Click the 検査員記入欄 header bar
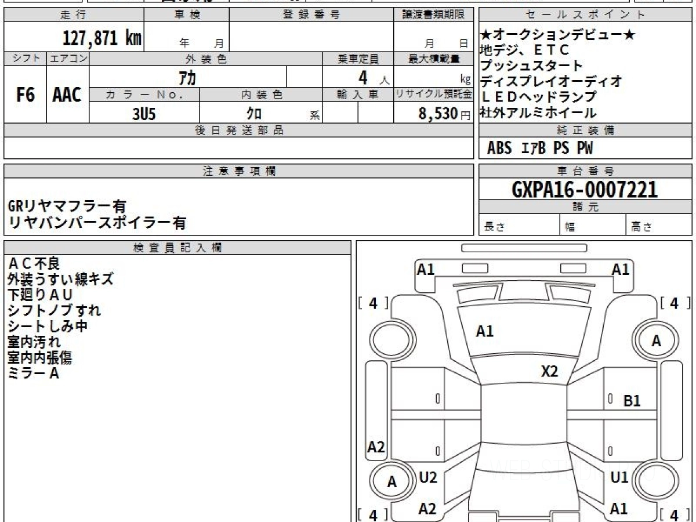696x522 pixels. click(177, 248)
